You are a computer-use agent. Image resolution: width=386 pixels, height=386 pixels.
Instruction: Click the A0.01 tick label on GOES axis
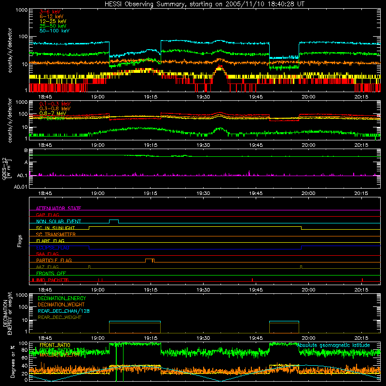pos(20,187)
